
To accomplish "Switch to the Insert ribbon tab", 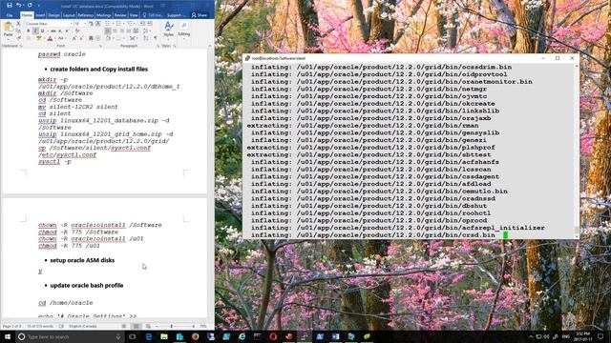I will coord(40,15).
